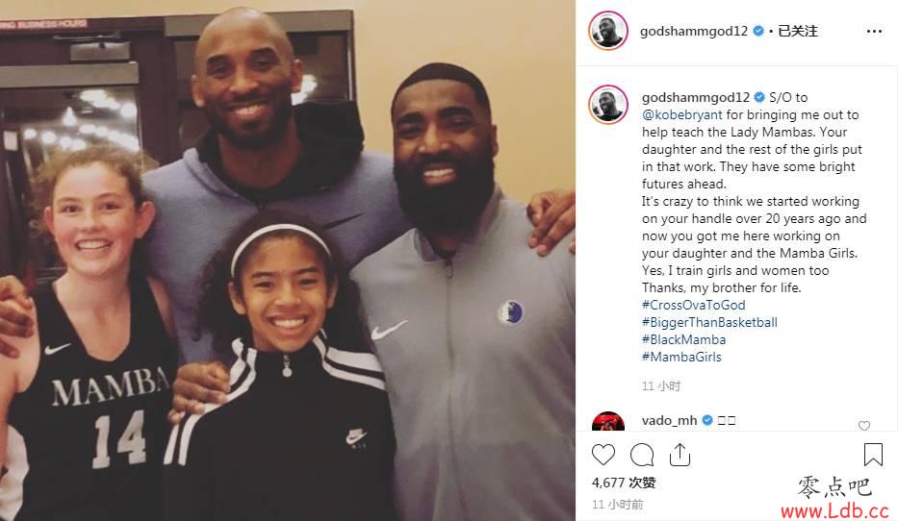Toggle the 已关注 following button
This screenshot has height=521, width=898.
click(797, 31)
